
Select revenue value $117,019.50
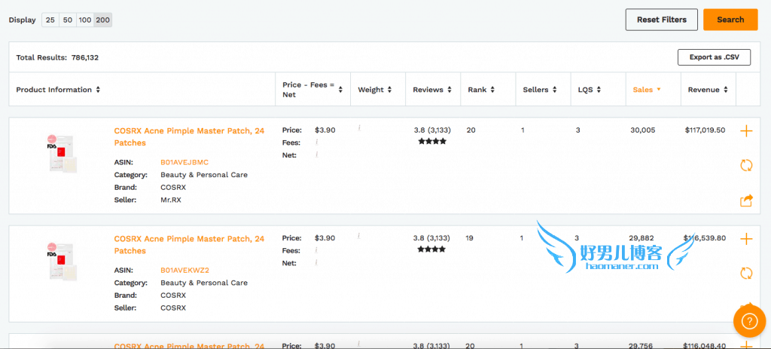coord(705,130)
